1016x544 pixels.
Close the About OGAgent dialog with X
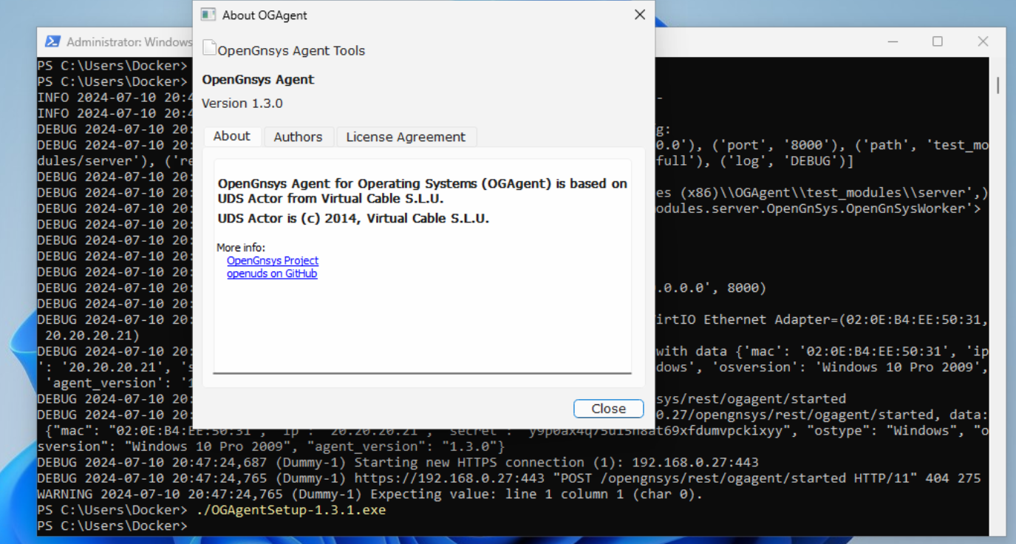640,15
